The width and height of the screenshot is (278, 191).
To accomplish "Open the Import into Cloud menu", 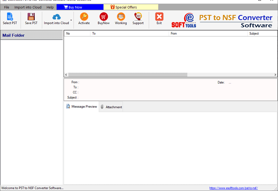I will click(28, 7).
